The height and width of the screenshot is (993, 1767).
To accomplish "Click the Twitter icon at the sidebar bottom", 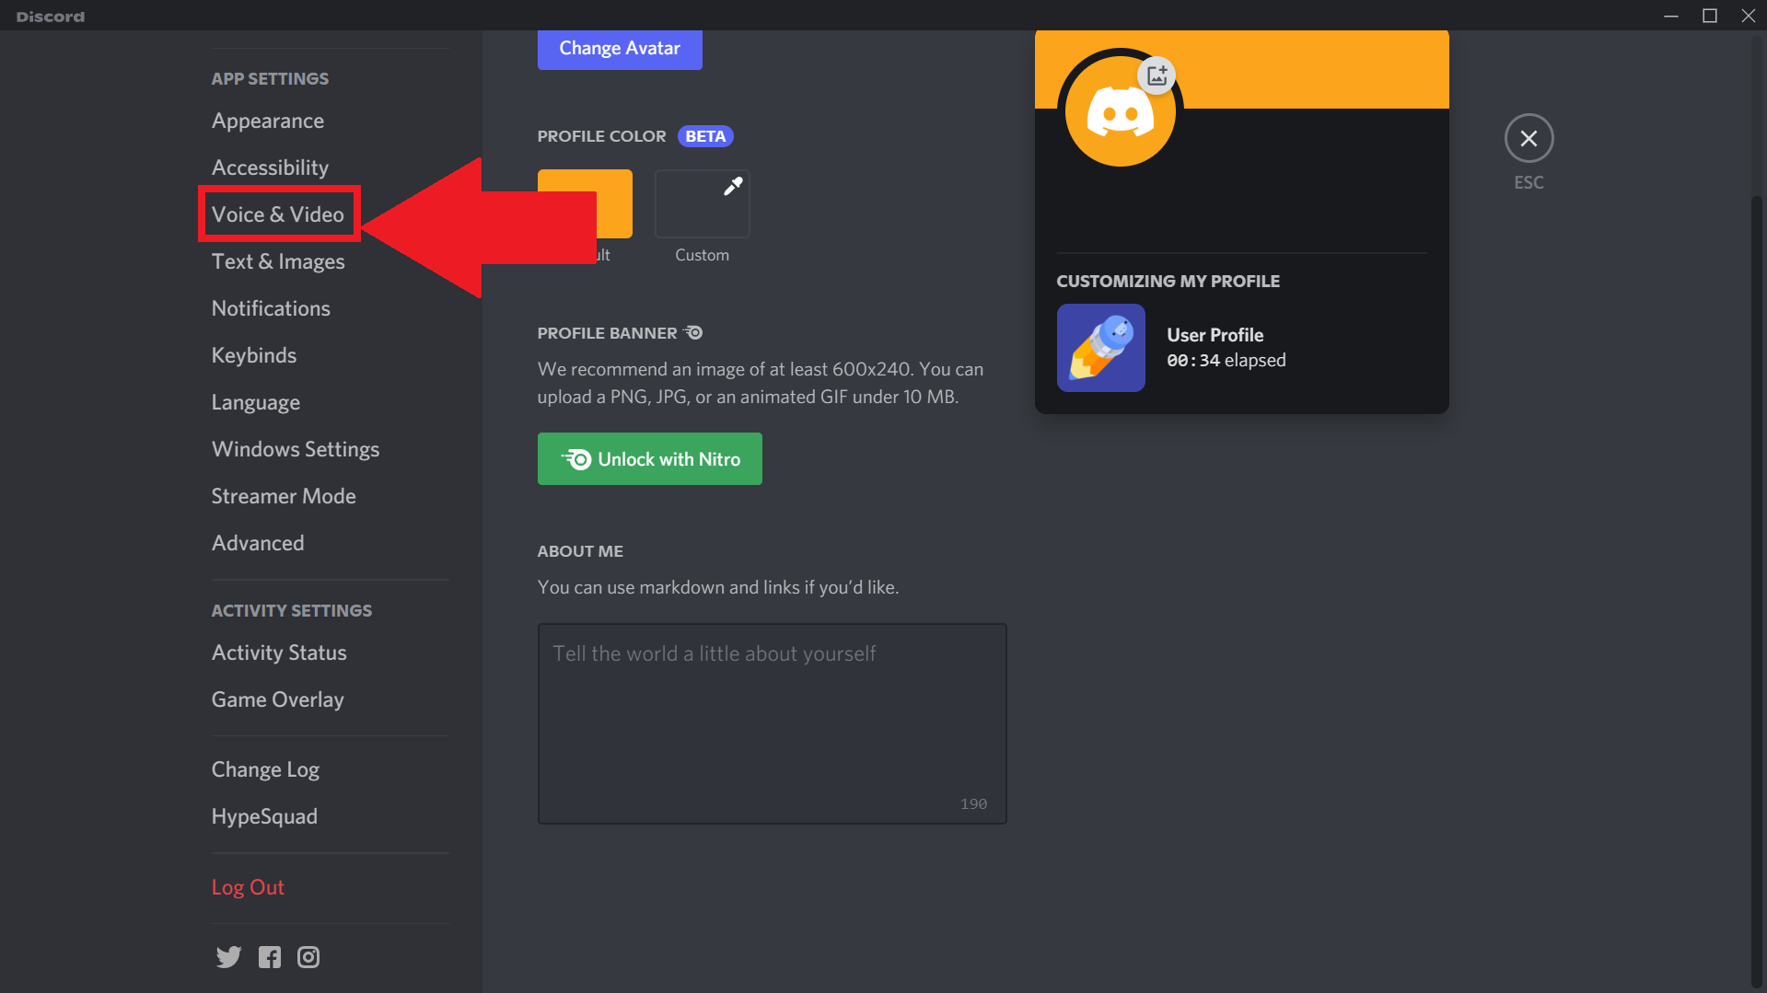I will pyautogui.click(x=227, y=956).
